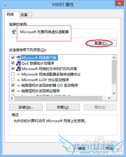Open adapter settings via 配置(C)... button
The image size is (126, 157).
(102, 43)
